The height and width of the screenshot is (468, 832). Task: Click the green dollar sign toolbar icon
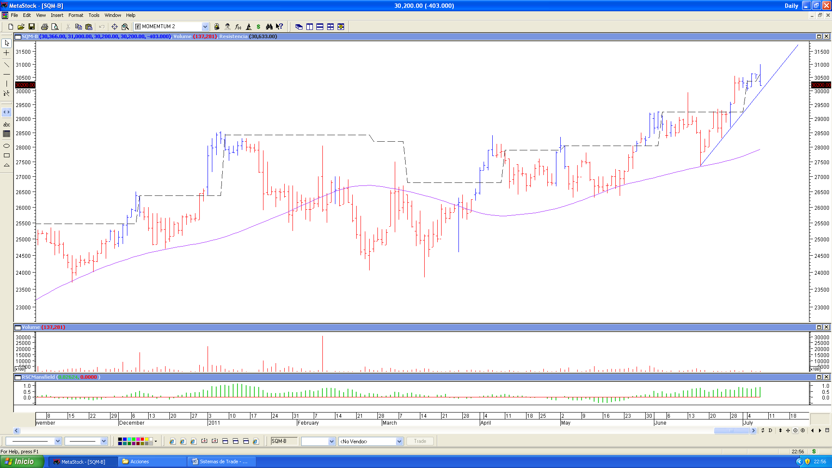(259, 27)
